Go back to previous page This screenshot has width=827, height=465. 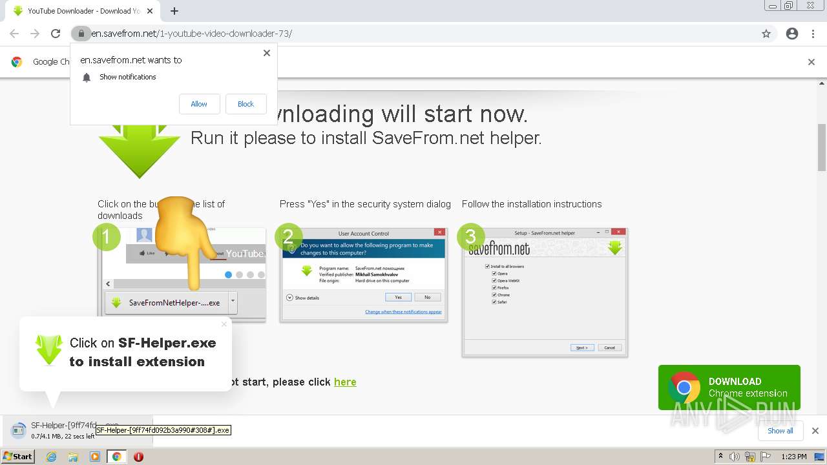pyautogui.click(x=14, y=34)
